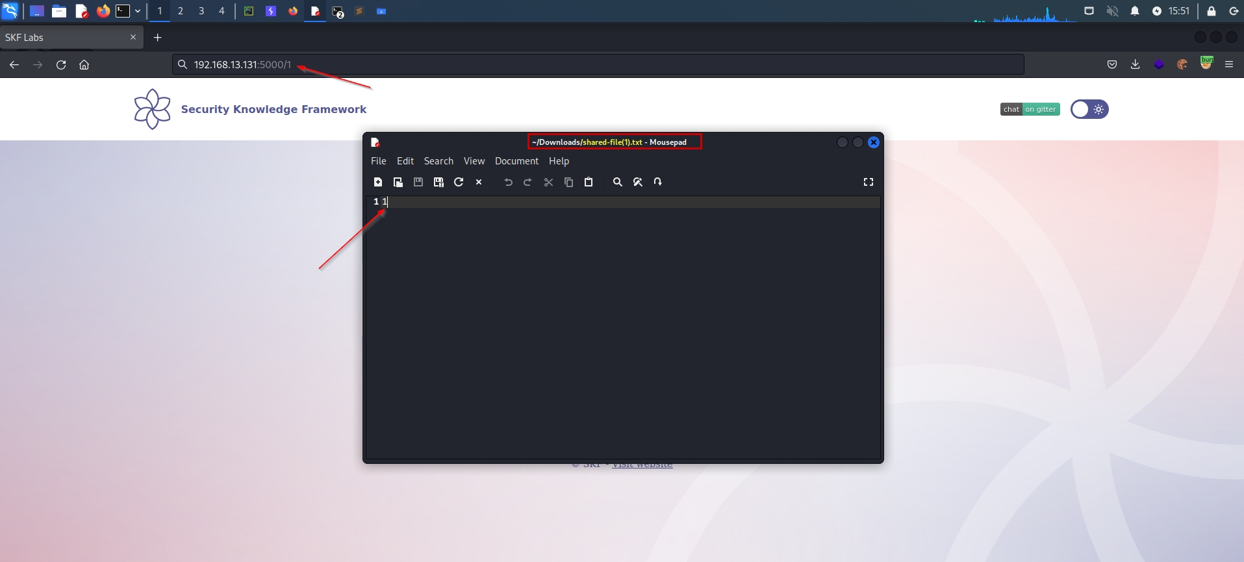Click the Security Knowledge Framework title link
Screen dimensions: 1244x562
tap(273, 109)
